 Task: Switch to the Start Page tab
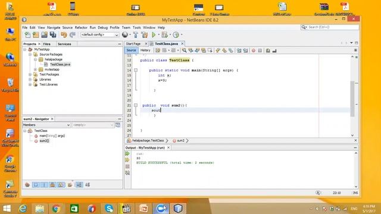coord(133,43)
